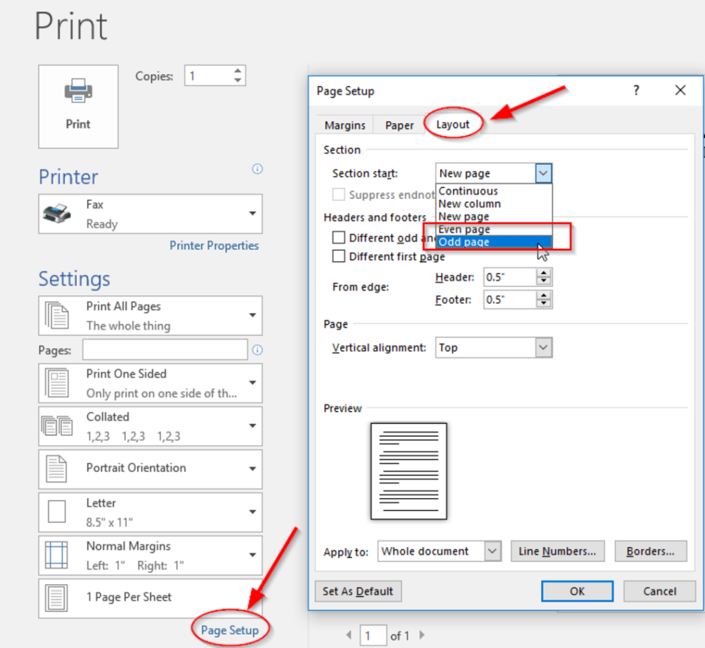Select the 1 Page Per Sheet icon
Screen dimensions: 705x648
(x=56, y=598)
